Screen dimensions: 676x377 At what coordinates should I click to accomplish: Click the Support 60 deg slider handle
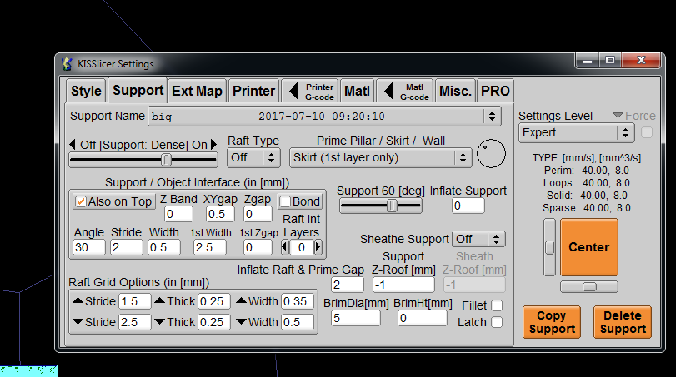tap(392, 206)
